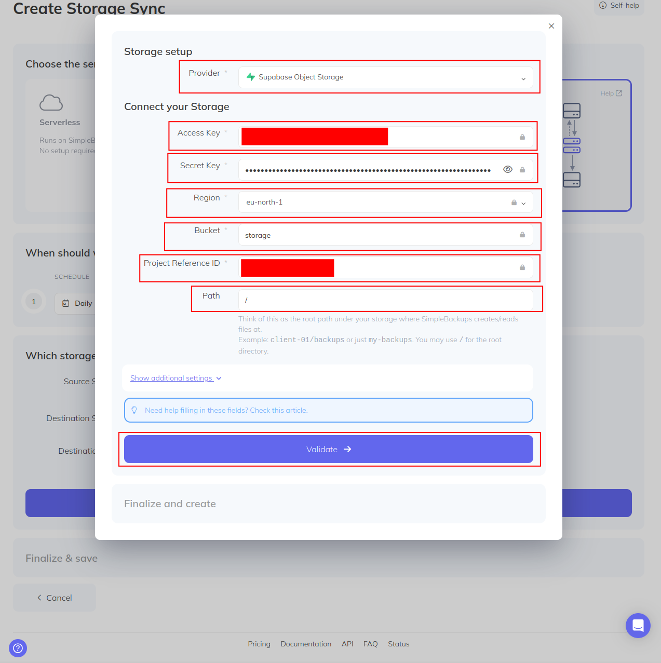661x663 pixels.
Task: Click the Storage setup heading
Action: coord(158,51)
